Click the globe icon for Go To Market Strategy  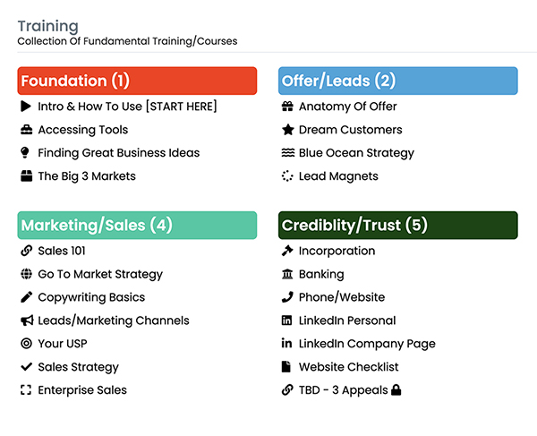(25, 275)
